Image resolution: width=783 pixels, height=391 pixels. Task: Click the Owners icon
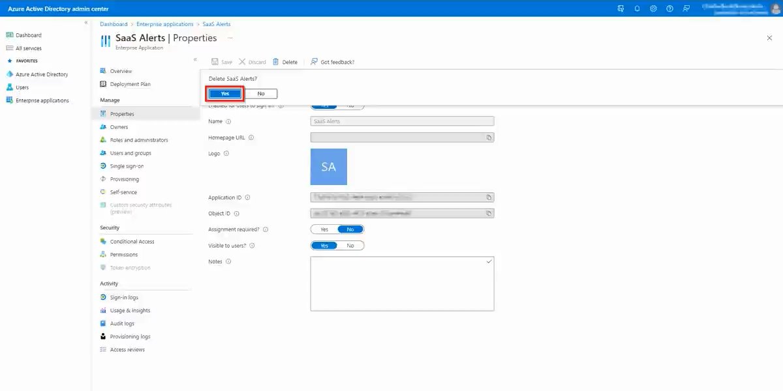[103, 127]
